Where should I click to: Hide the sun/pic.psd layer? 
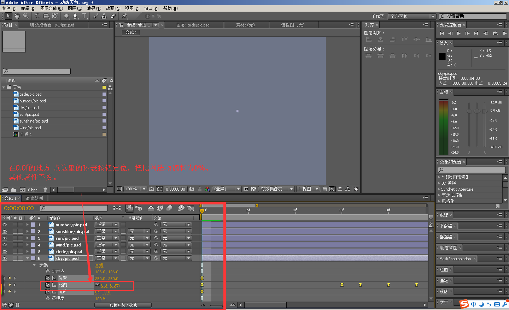click(5, 238)
